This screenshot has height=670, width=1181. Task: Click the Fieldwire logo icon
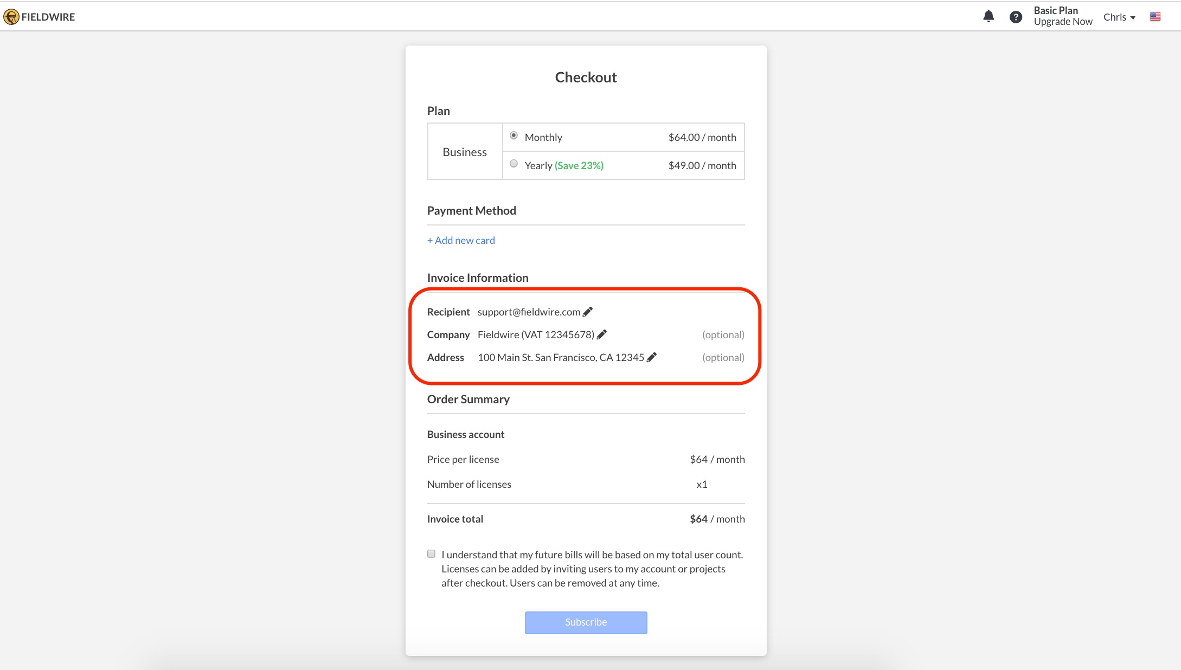coord(11,17)
